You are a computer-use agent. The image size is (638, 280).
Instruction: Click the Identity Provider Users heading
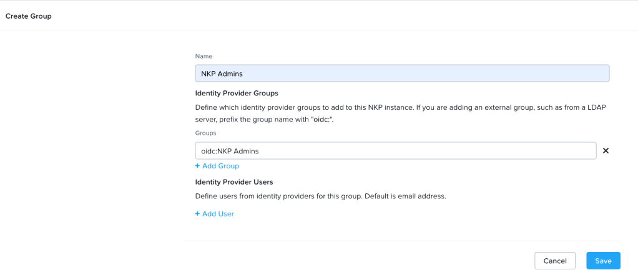tap(234, 182)
